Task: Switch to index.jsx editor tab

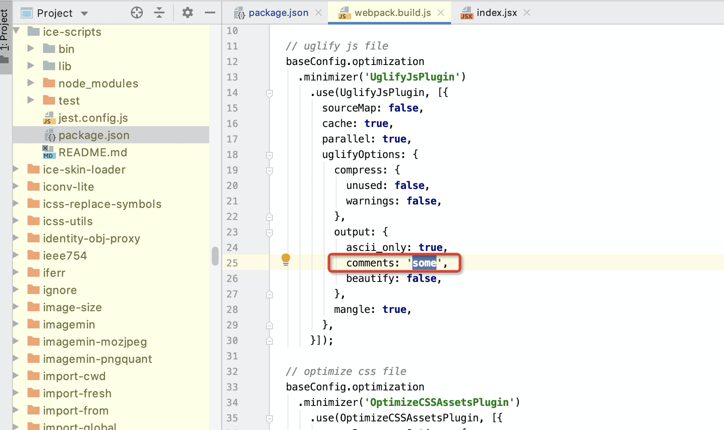Action: pos(497,13)
